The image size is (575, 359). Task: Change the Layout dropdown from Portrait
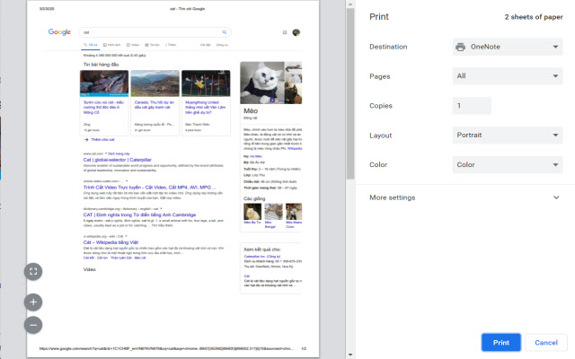pyautogui.click(x=507, y=136)
